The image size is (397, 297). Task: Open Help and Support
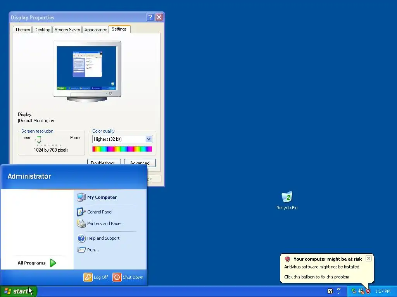103,238
